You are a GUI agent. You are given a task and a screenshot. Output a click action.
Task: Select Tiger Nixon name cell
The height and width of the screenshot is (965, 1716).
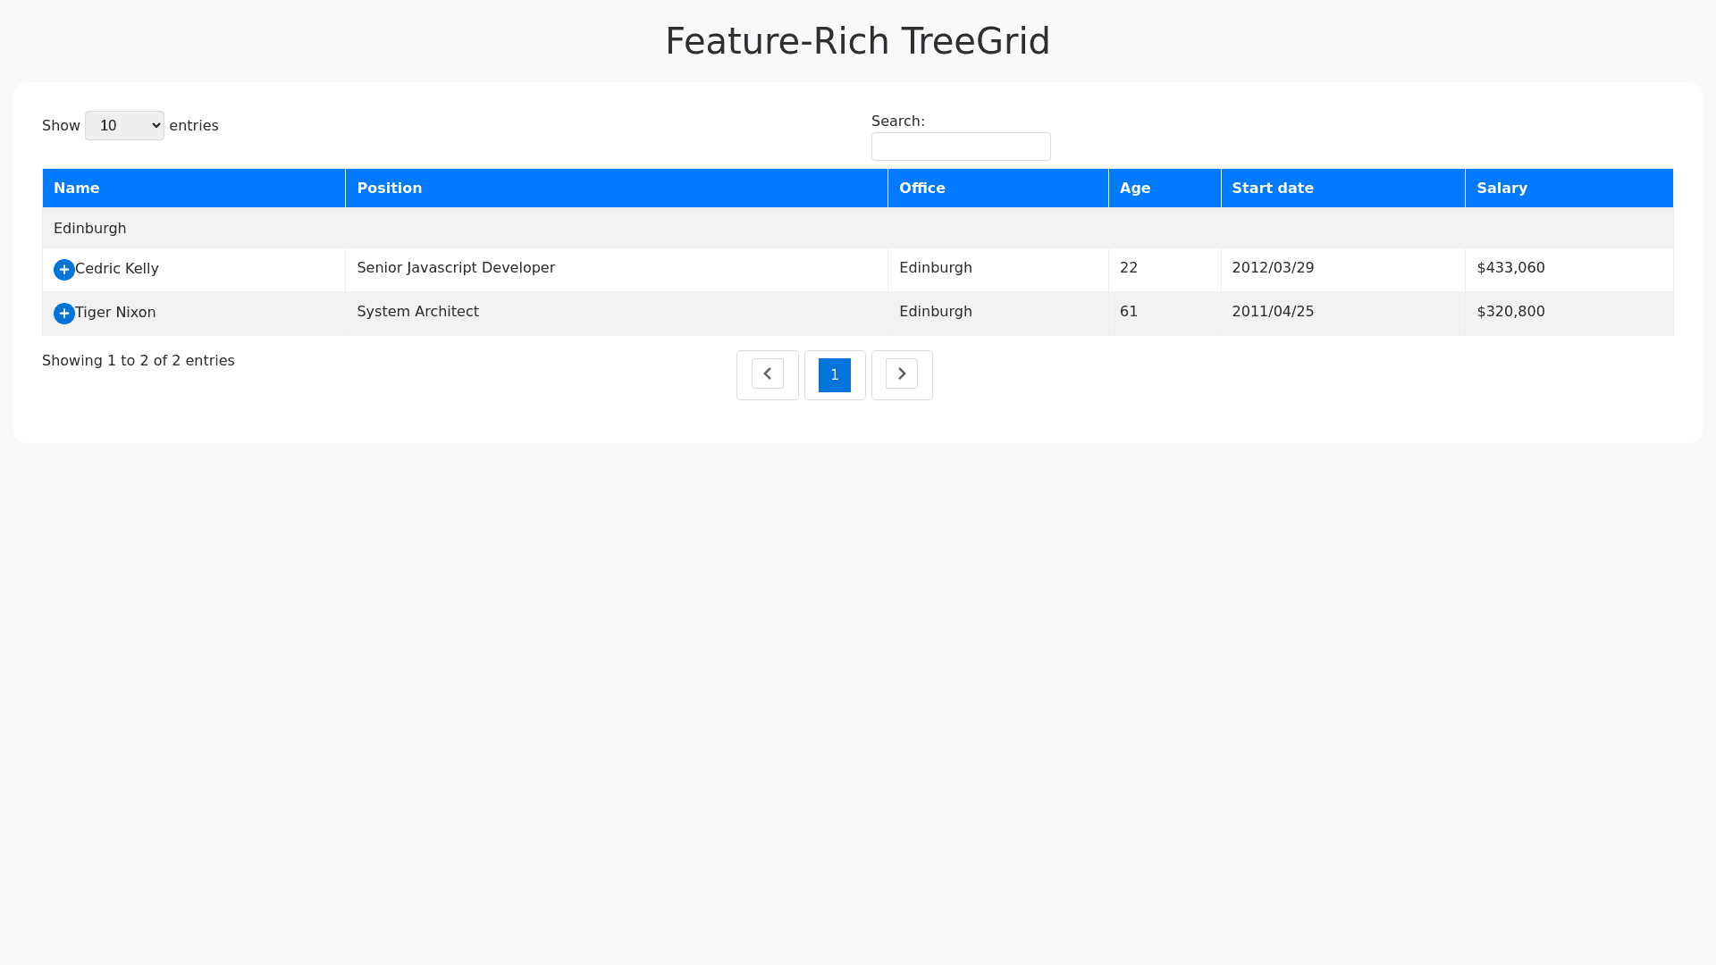[115, 313]
